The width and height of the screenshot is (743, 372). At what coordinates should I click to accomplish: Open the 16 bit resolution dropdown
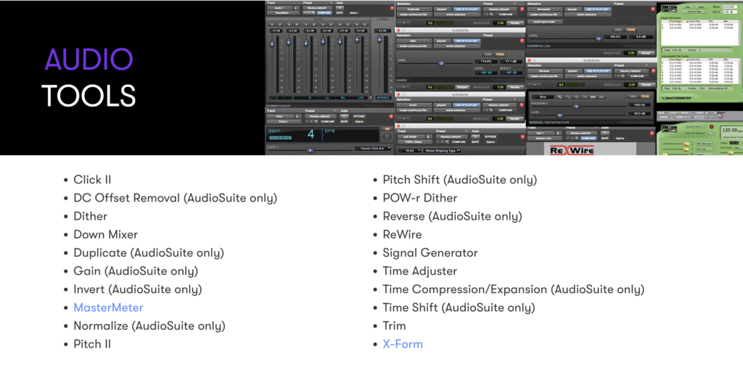point(409,151)
